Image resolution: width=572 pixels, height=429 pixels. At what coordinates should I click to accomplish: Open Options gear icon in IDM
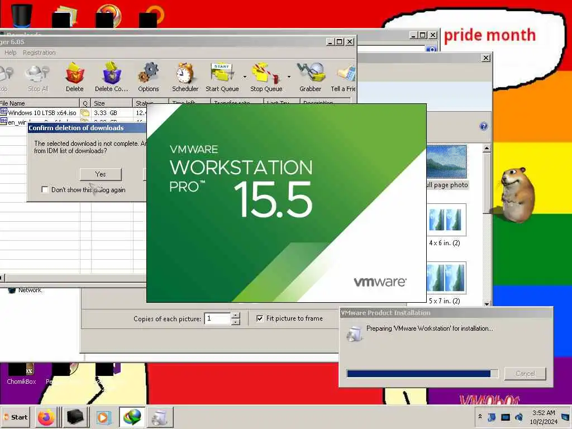coord(149,78)
